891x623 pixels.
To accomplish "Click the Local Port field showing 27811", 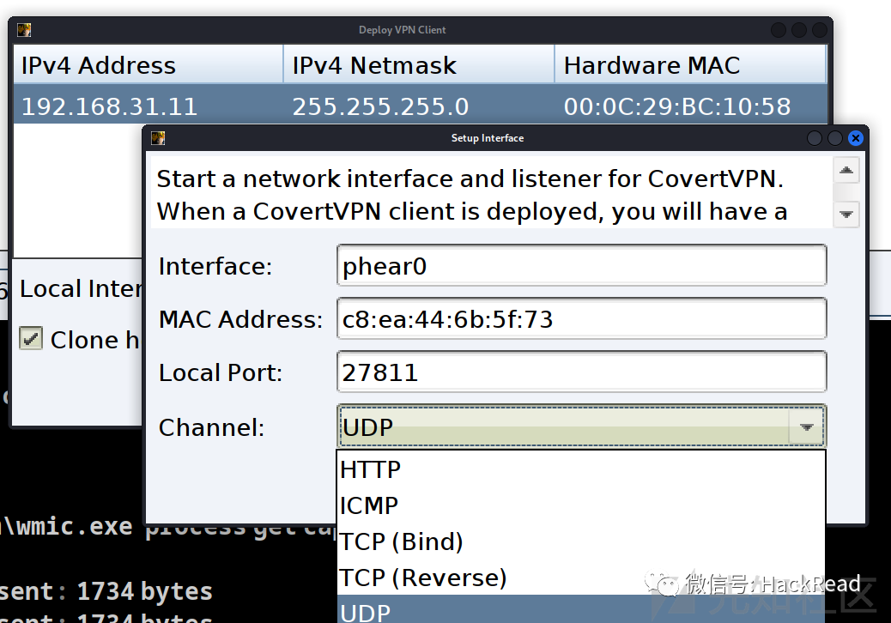I will tap(581, 372).
